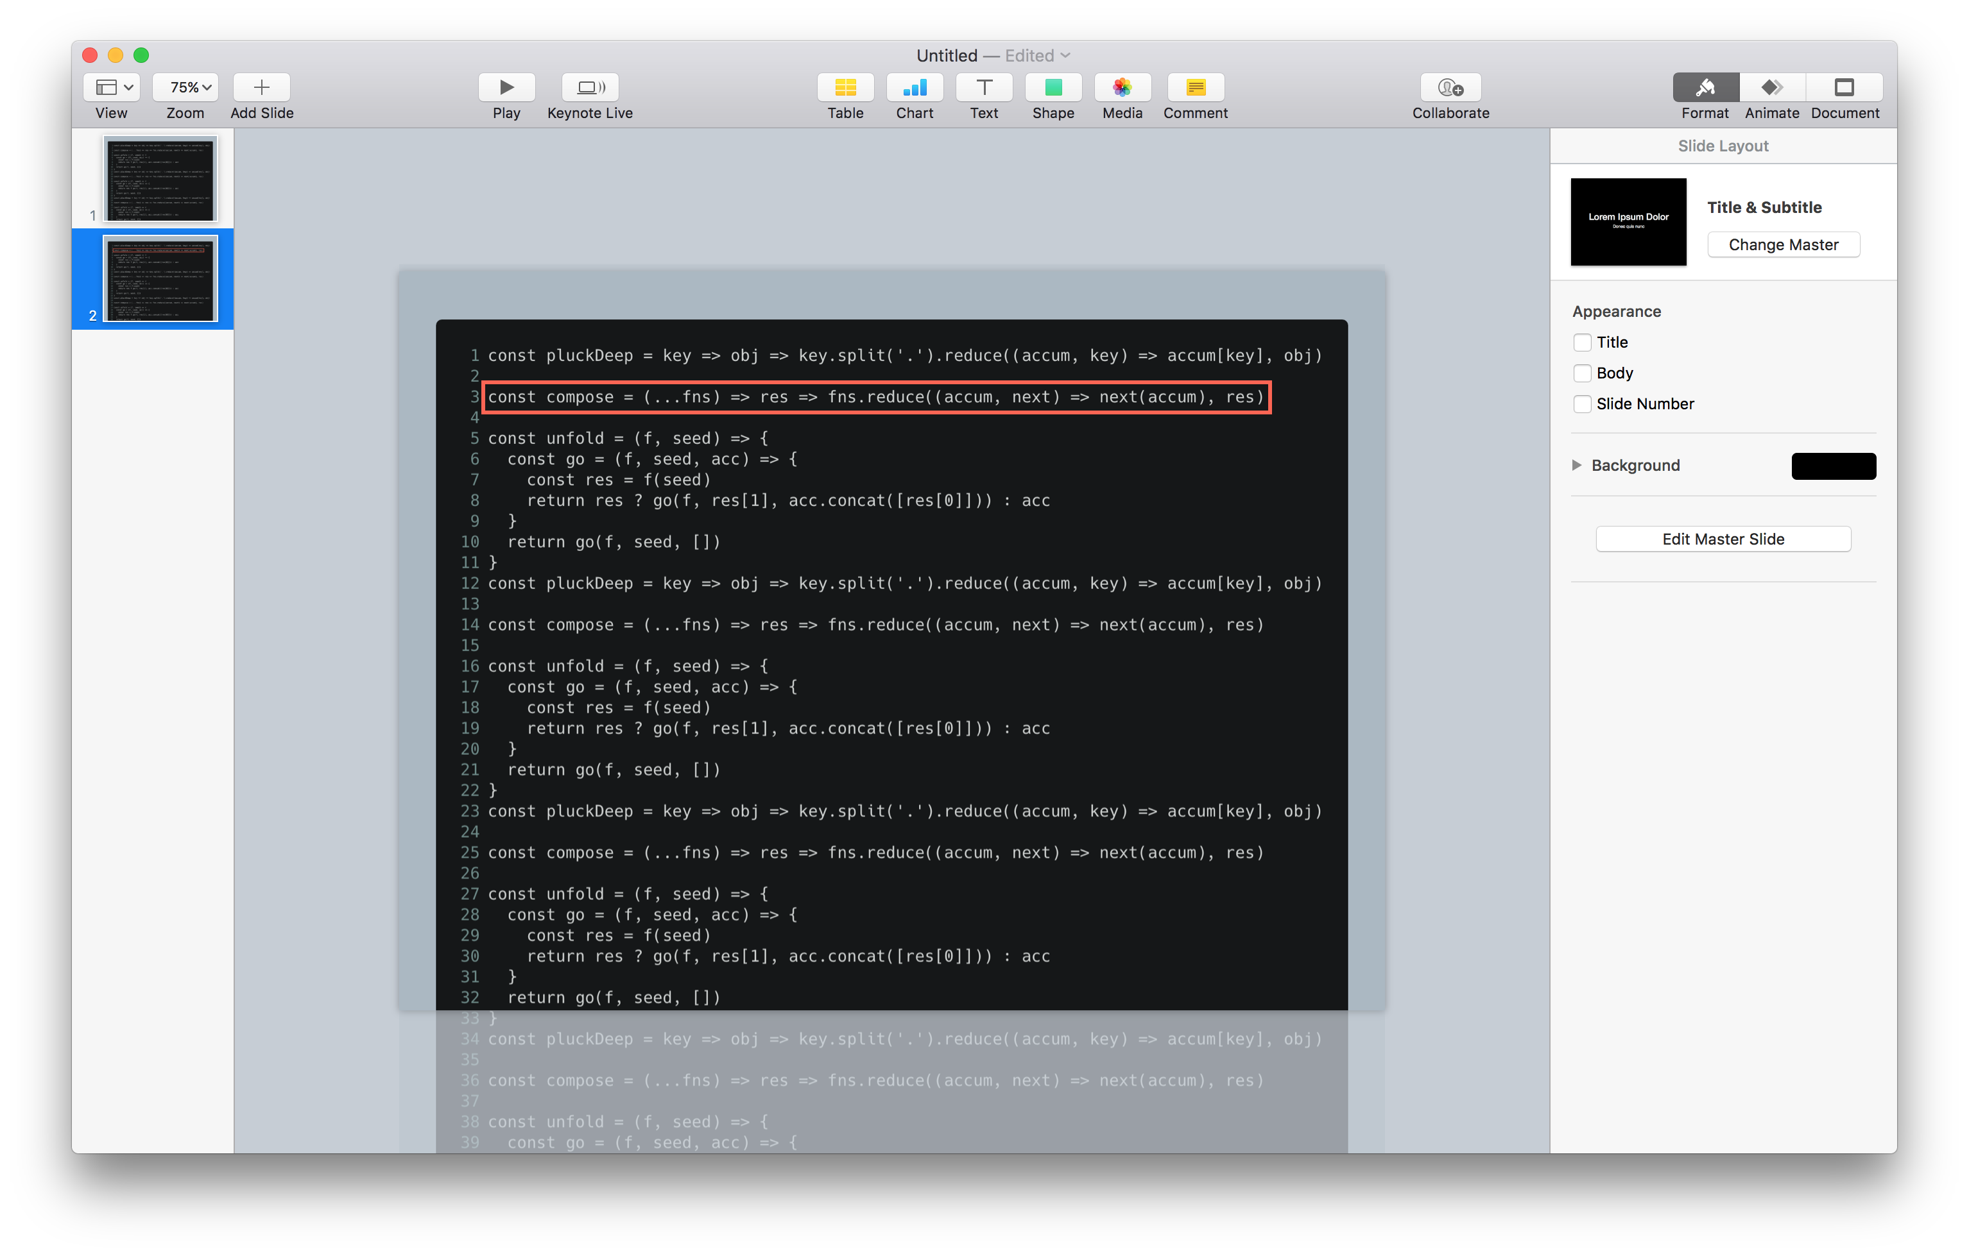Click the Collaborate icon

coord(1450,87)
